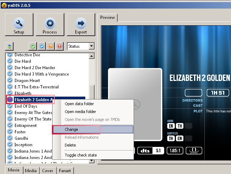Select Change in the context menu
Image resolution: width=231 pixels, height=174 pixels.
[93, 129]
